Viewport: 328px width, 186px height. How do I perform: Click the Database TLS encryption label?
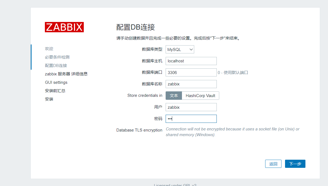coord(139,130)
